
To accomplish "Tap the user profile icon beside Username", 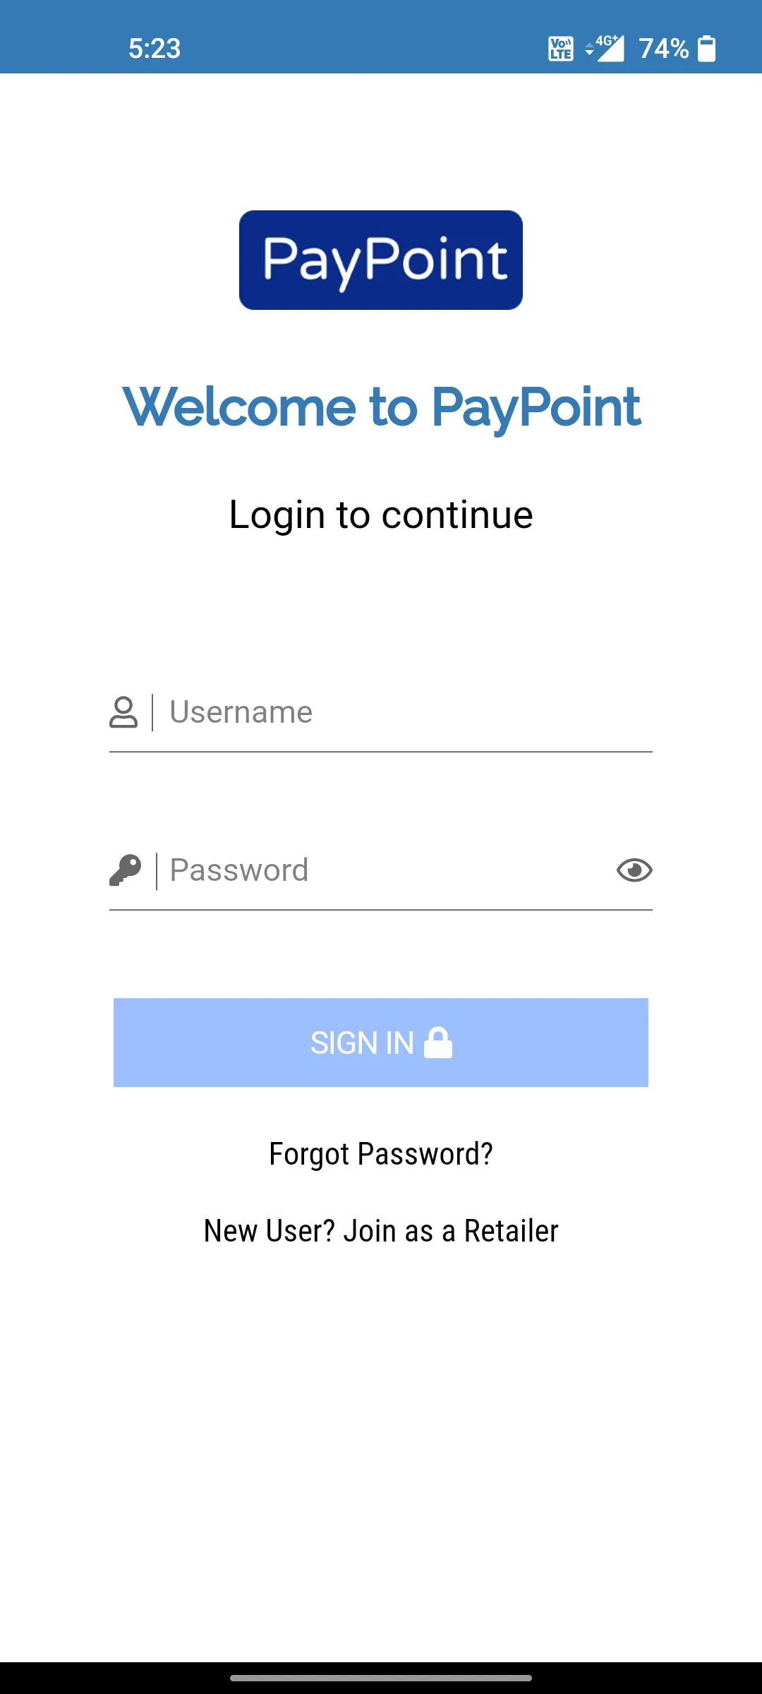I will tap(123, 712).
